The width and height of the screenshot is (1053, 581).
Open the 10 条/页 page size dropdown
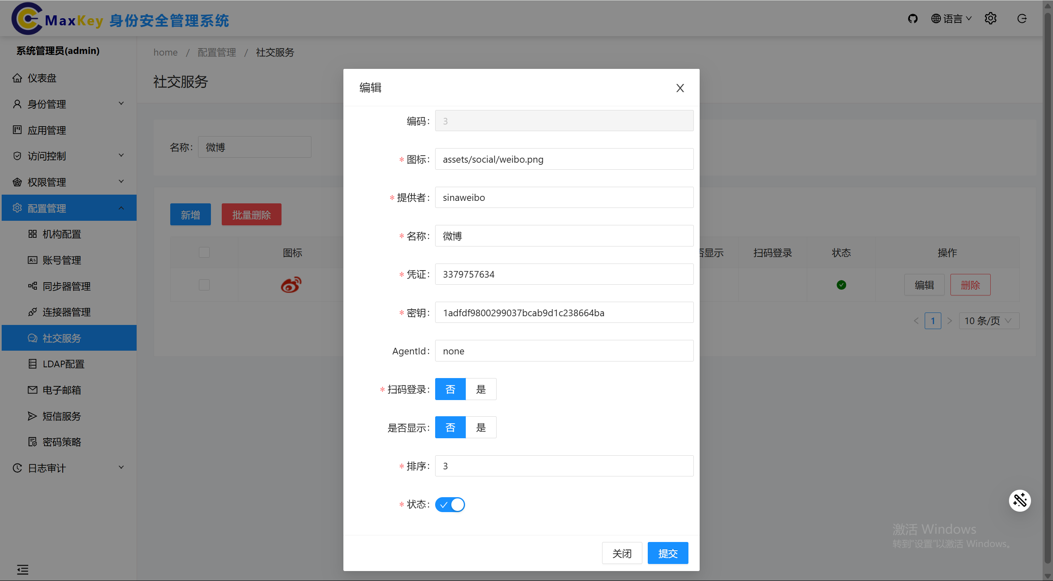click(x=989, y=321)
